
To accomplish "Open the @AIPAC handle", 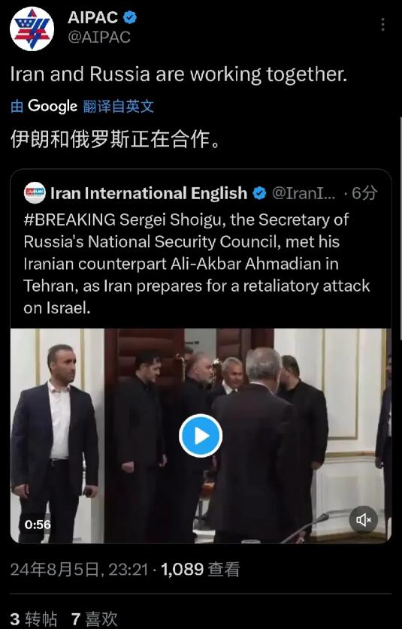I will (x=99, y=38).
